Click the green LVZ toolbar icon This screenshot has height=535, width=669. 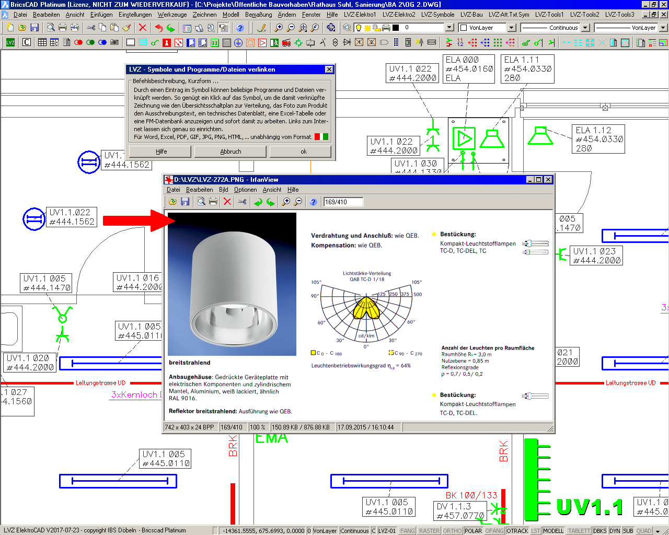click(x=10, y=42)
